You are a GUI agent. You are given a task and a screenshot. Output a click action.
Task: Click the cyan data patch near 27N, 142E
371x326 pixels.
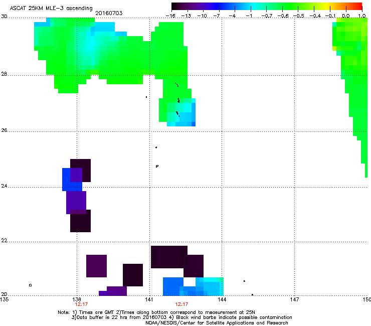coord(181,112)
